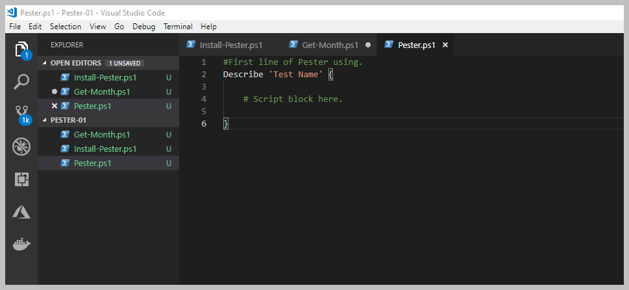The width and height of the screenshot is (629, 290).
Task: Click the EXPLORER panel title
Action: (x=67, y=45)
